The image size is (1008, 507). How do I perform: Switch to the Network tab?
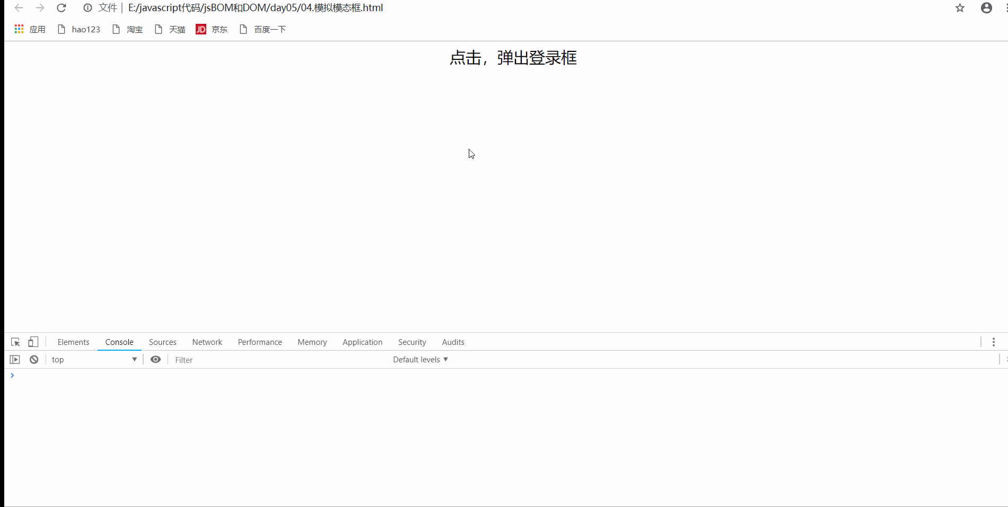[207, 342]
